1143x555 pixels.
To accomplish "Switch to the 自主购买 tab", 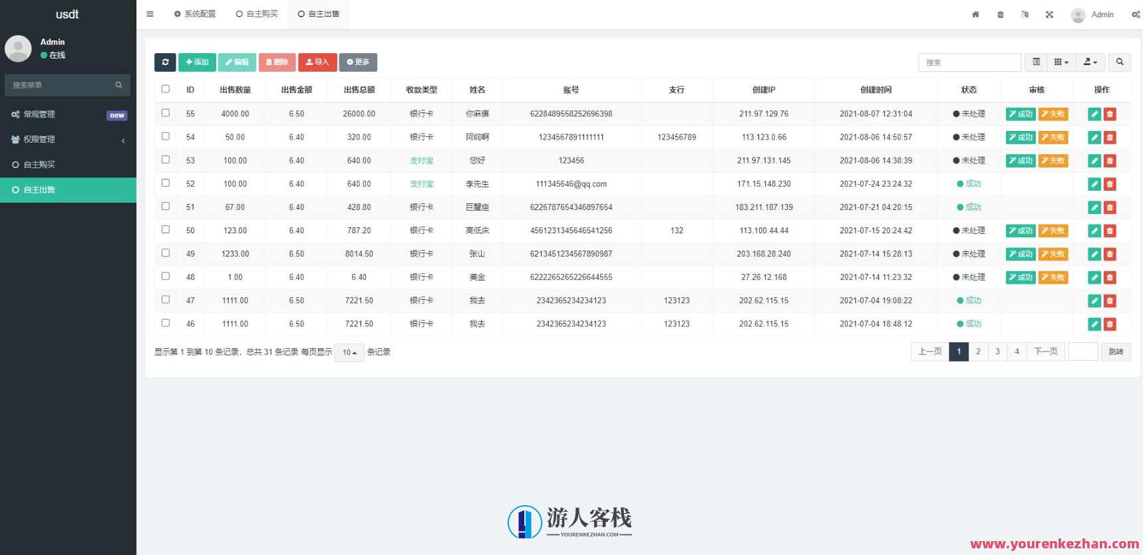I will pyautogui.click(x=257, y=14).
